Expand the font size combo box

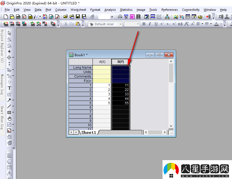click(138, 24)
